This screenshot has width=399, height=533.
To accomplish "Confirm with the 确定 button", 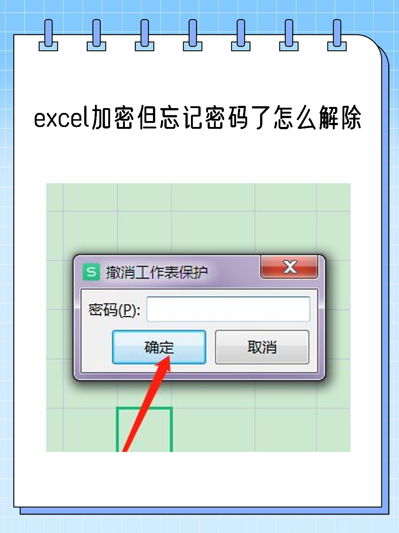I will coord(159,347).
